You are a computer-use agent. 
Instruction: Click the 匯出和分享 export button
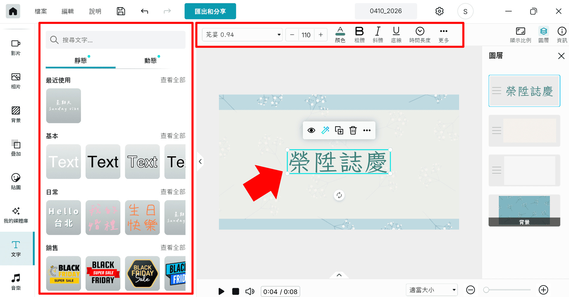[210, 11]
